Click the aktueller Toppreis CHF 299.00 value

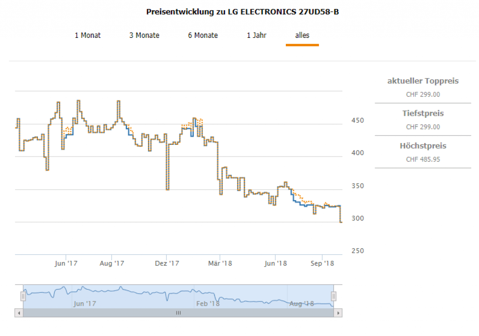[x=423, y=94]
